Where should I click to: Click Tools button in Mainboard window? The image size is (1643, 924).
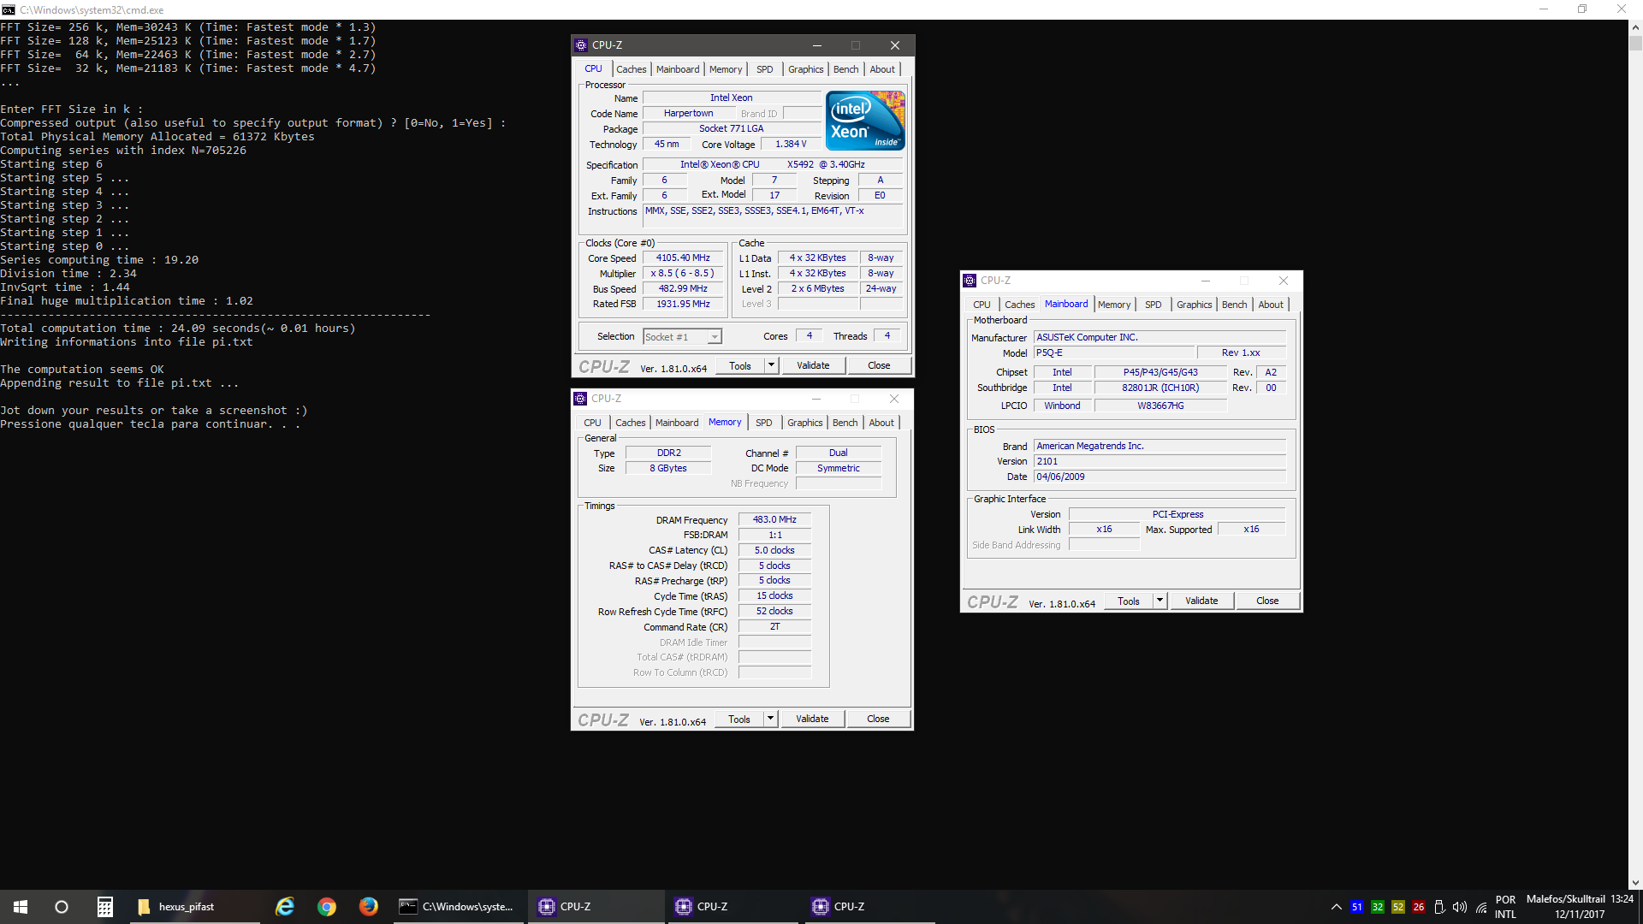tap(1129, 601)
